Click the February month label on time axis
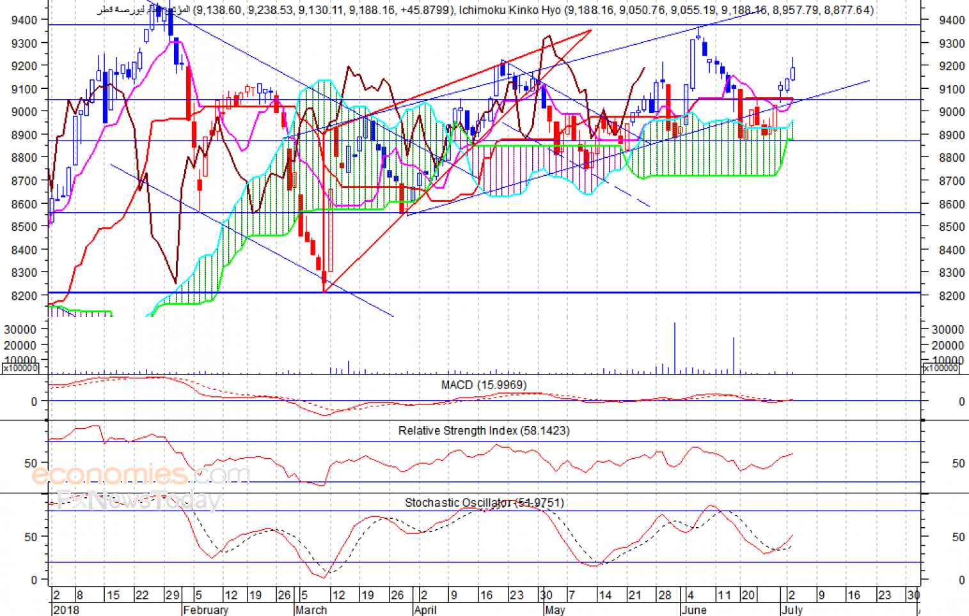Image resolution: width=969 pixels, height=616 pixels. click(x=205, y=610)
